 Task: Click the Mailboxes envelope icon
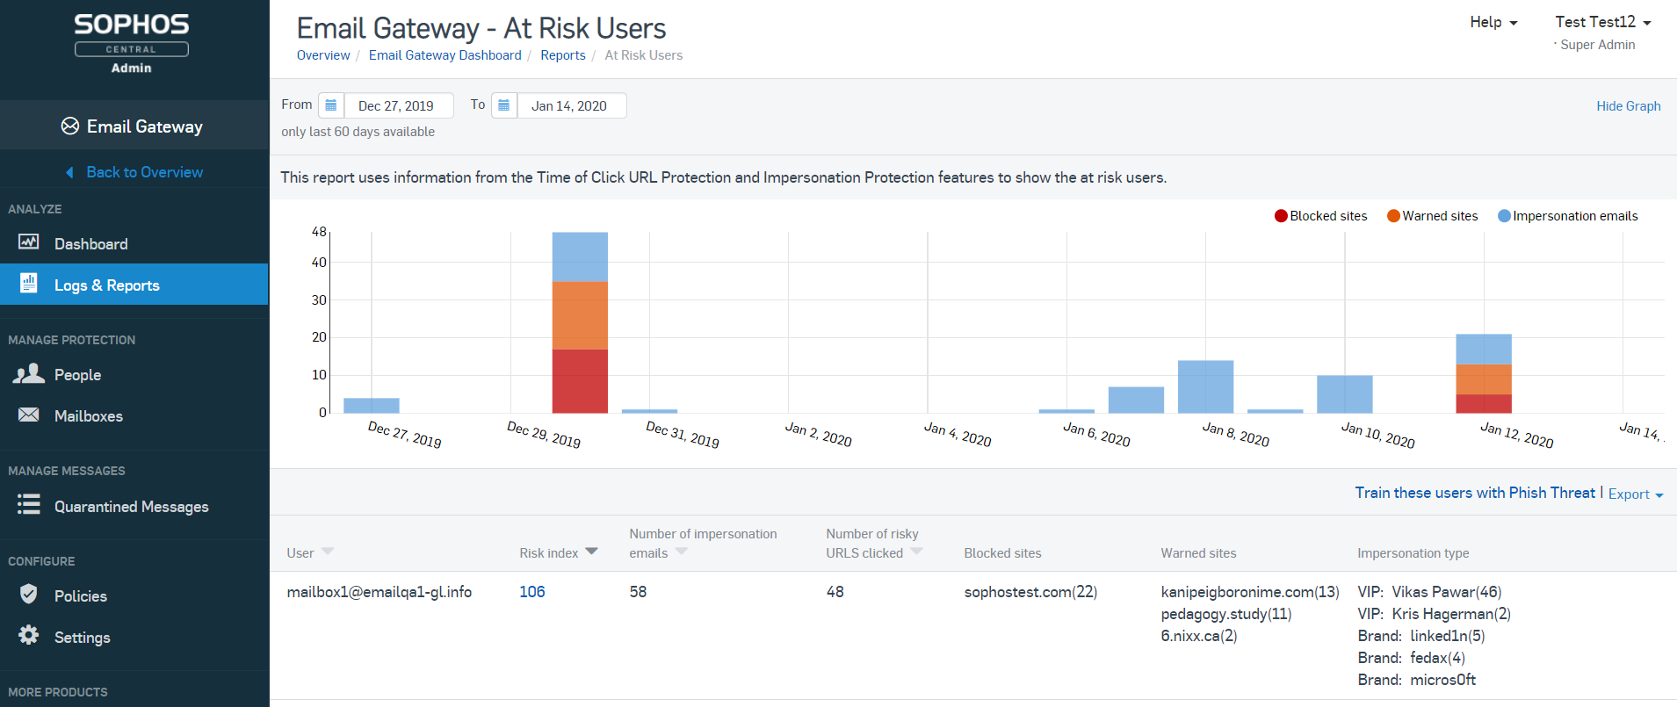29,415
